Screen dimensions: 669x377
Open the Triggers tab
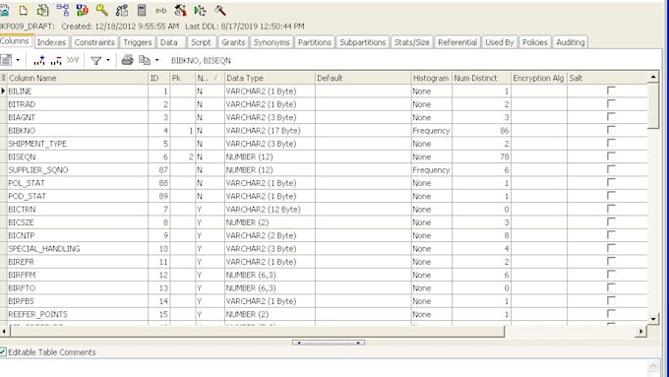coord(138,42)
